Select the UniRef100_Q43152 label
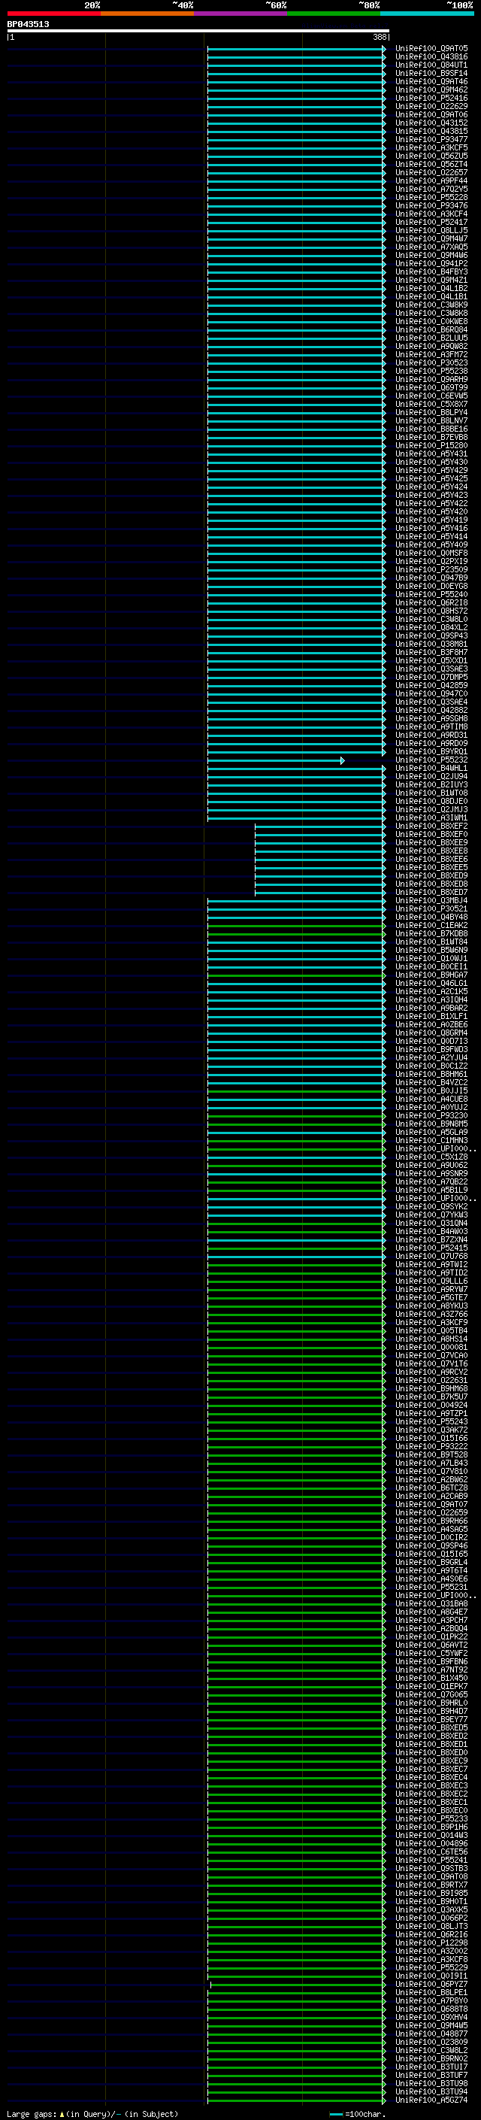This screenshot has width=481, height=2120. (x=431, y=123)
